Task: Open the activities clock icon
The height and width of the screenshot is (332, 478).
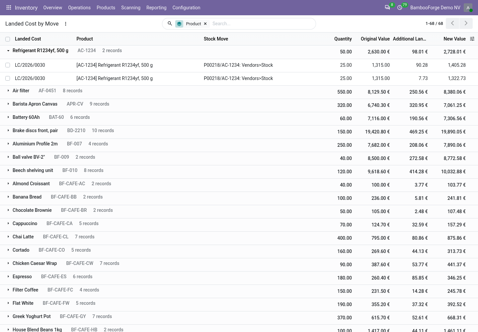Action: (400, 8)
